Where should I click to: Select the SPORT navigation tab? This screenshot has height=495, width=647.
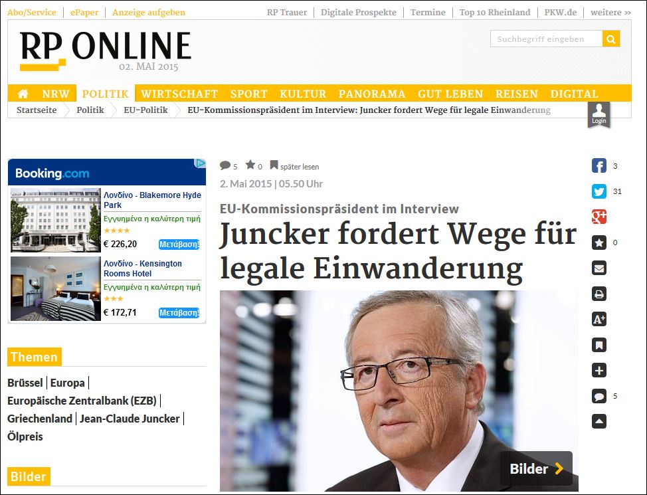[249, 94]
